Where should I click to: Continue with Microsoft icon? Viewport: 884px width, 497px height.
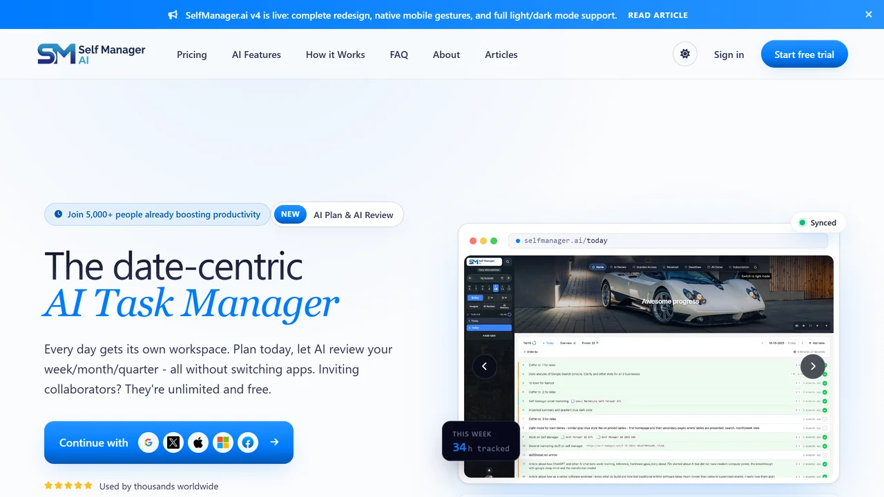[x=223, y=442]
